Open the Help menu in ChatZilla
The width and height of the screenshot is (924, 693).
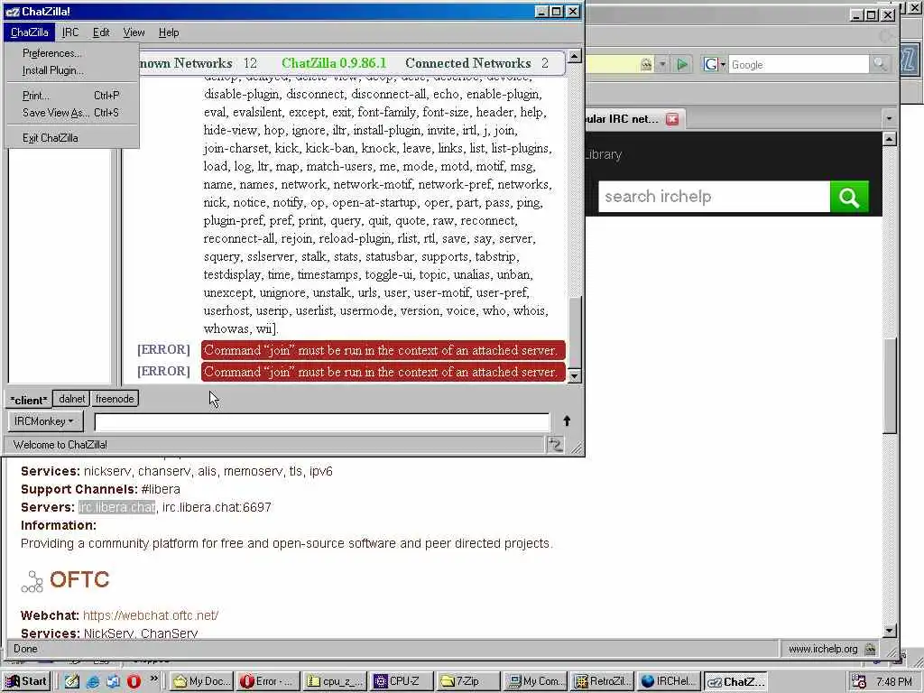click(169, 32)
